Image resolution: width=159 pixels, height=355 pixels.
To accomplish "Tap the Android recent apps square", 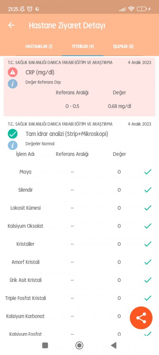I will point(45,345).
